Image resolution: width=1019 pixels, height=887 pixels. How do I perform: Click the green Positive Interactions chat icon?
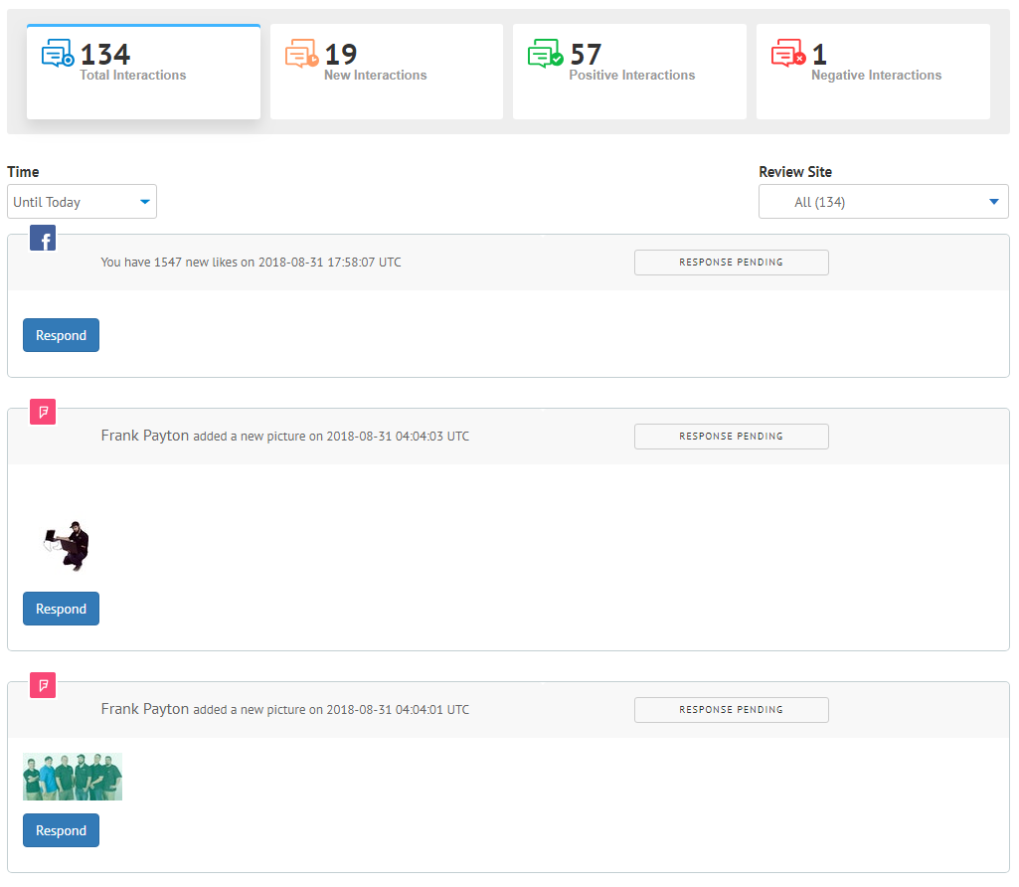click(x=545, y=54)
